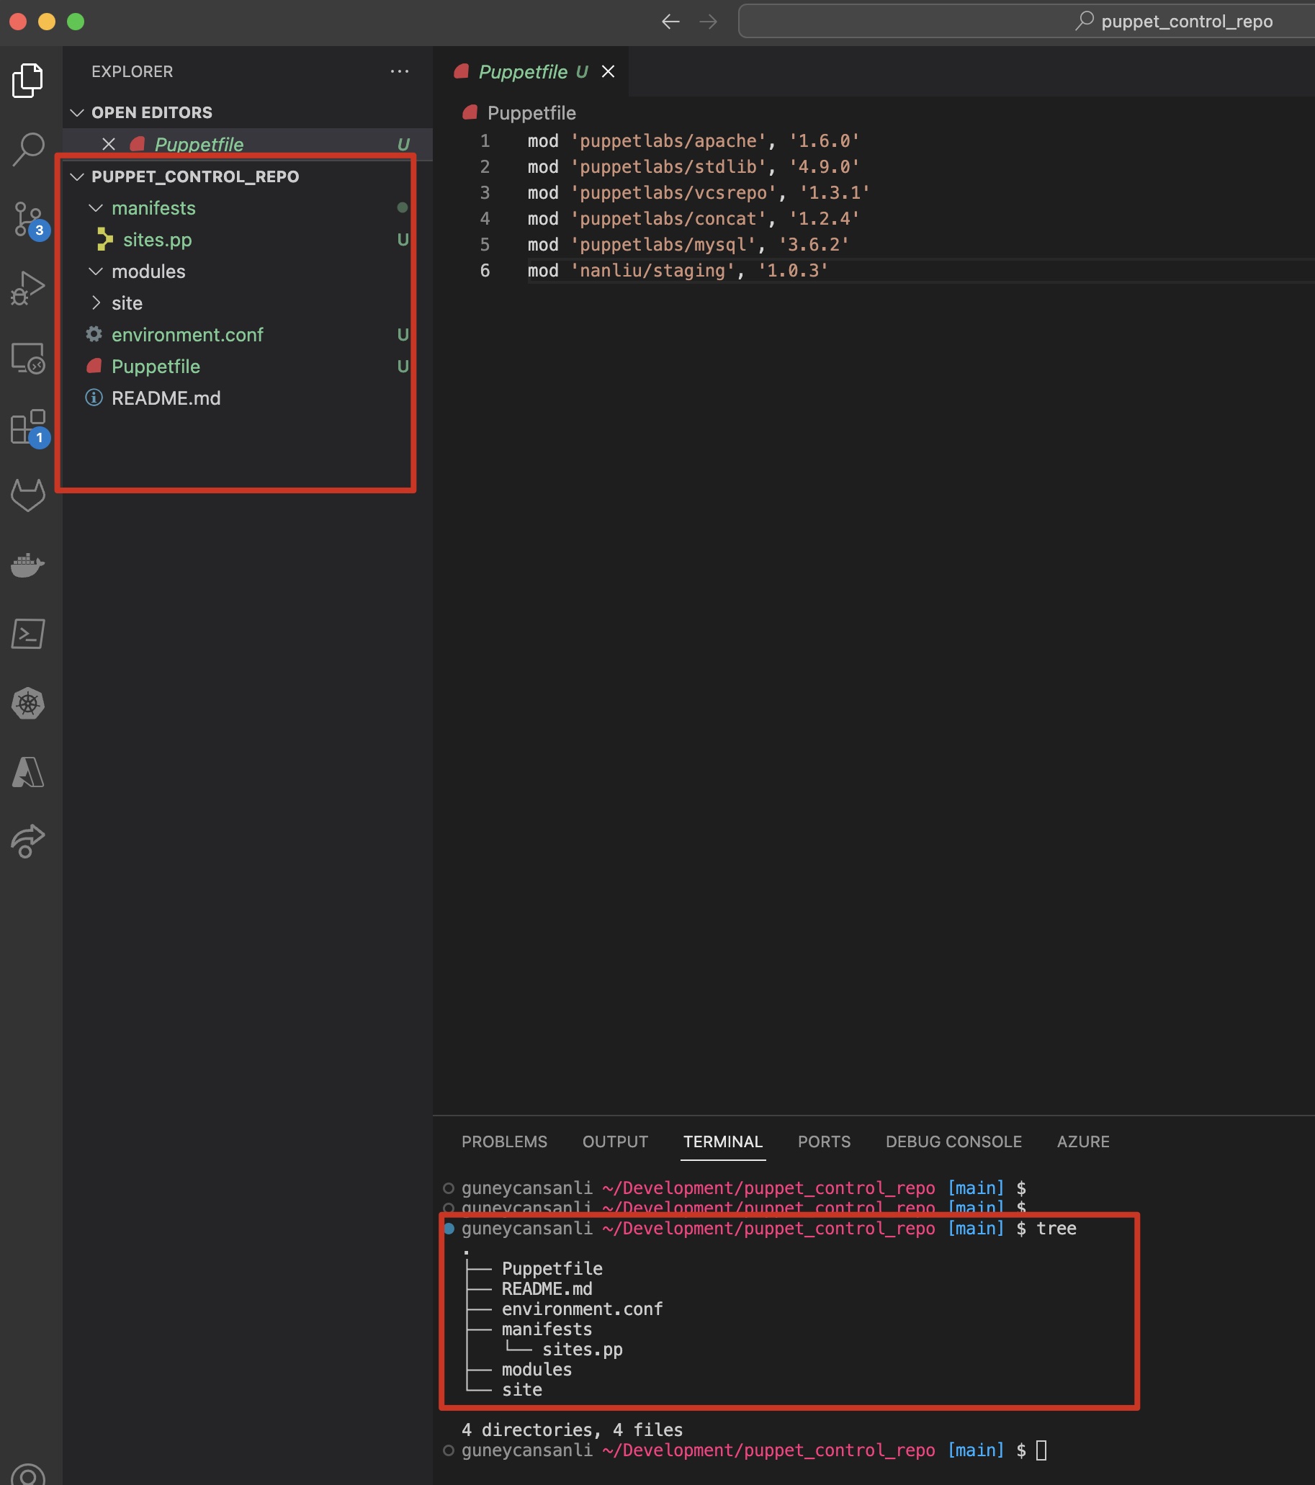Click line 1 with puppetlabs/apache
Viewport: 1315px width, 1485px height.
coord(693,140)
